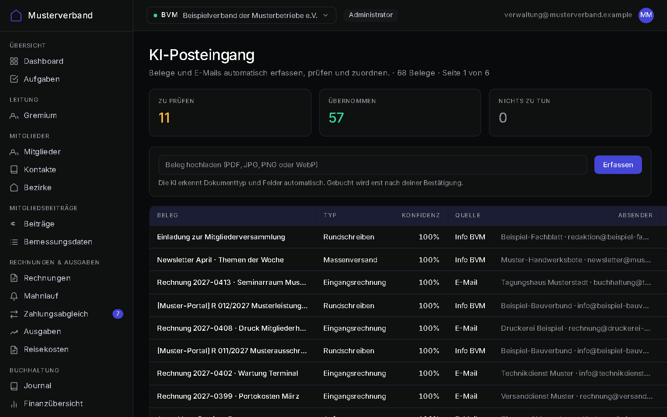The width and height of the screenshot is (667, 417).
Task: Click the badge 7 next to Zahlungsabgleich
Action: [118, 314]
